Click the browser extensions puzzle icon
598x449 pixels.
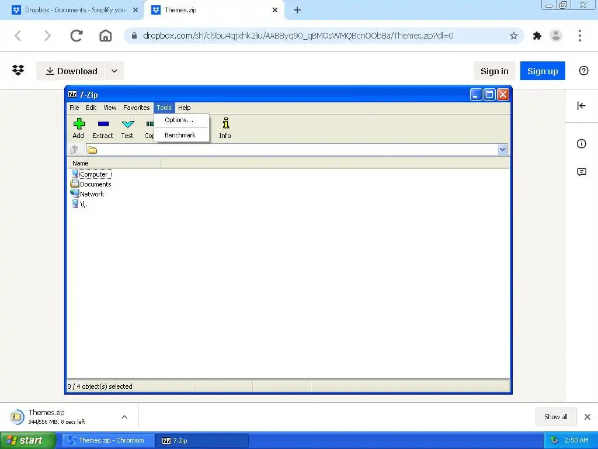[537, 36]
